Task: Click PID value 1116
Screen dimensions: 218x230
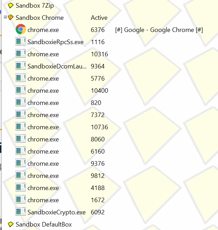Action: [x=98, y=42]
